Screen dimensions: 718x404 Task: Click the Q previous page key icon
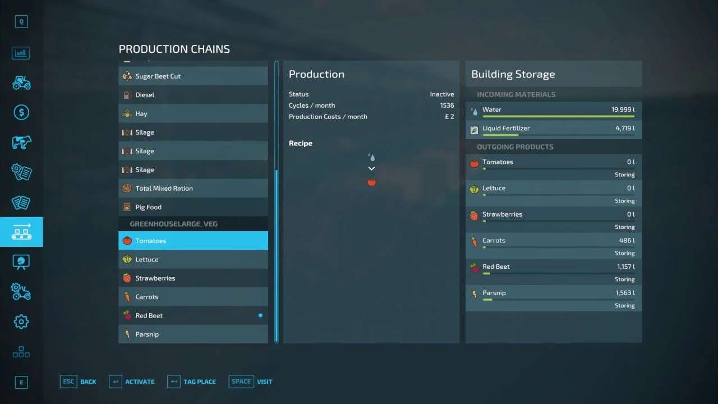coord(21,22)
